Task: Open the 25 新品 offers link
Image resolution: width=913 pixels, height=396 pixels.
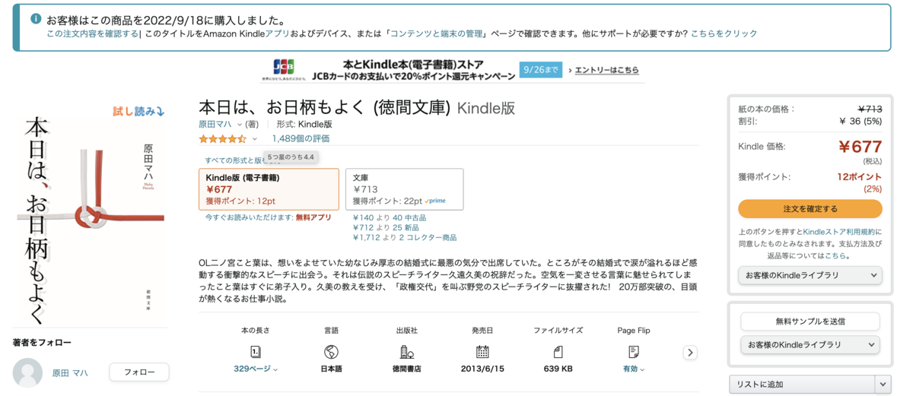Action: (406, 228)
